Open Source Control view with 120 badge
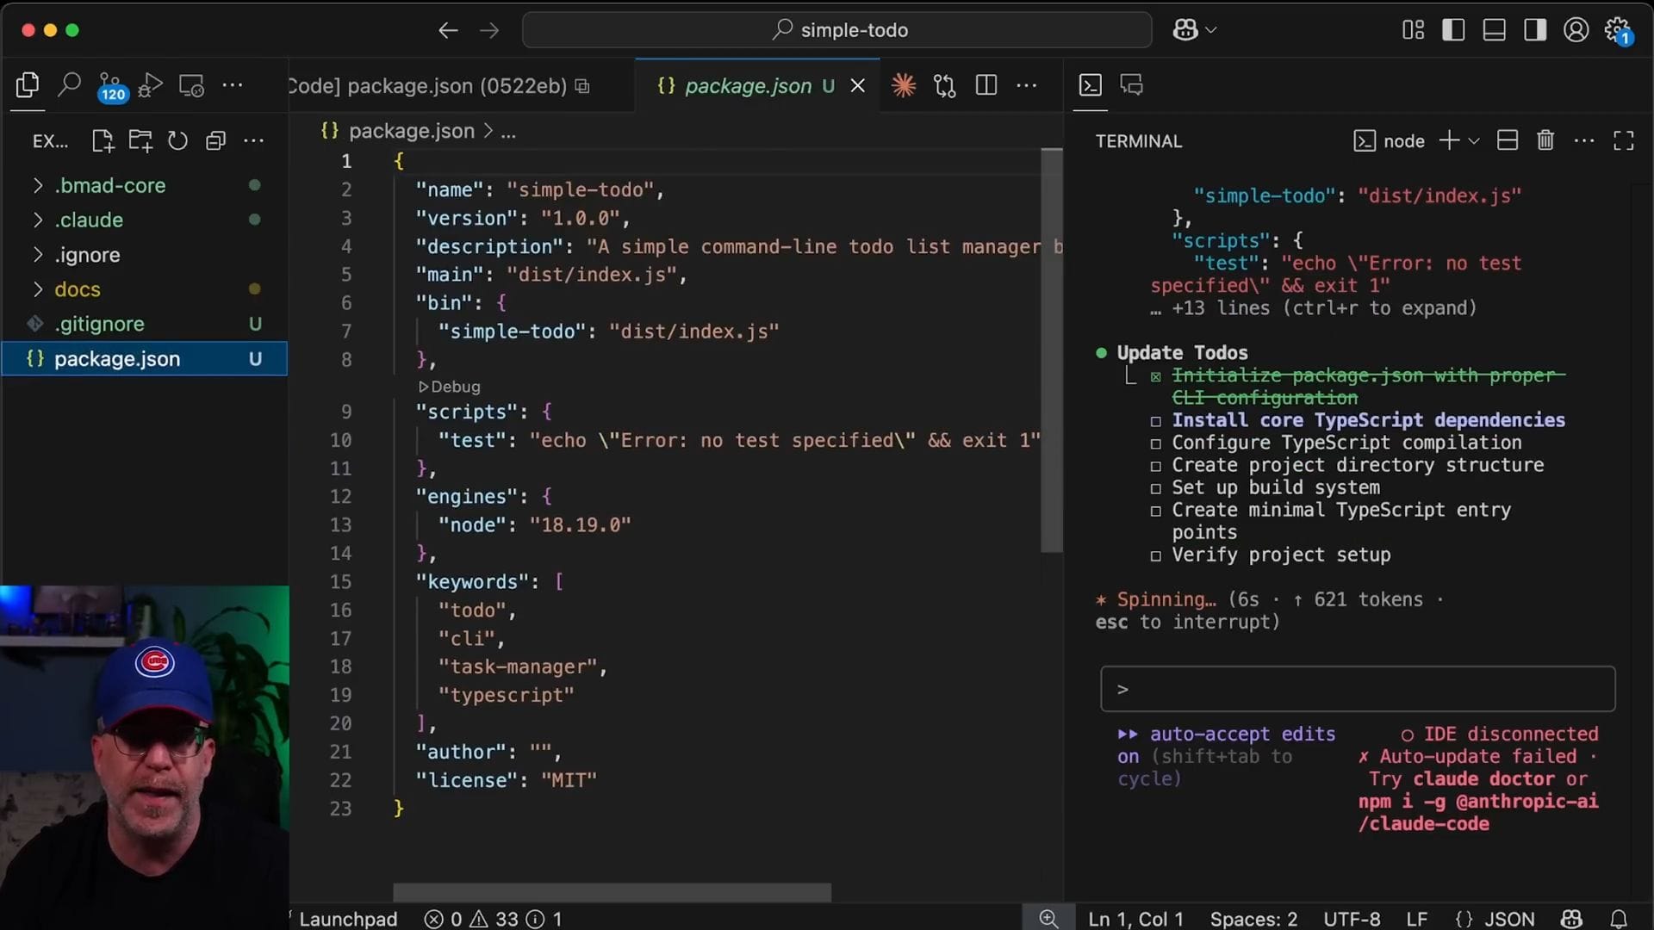 (110, 85)
